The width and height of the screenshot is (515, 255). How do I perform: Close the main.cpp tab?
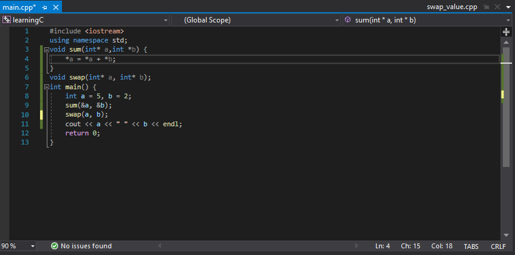[x=55, y=7]
